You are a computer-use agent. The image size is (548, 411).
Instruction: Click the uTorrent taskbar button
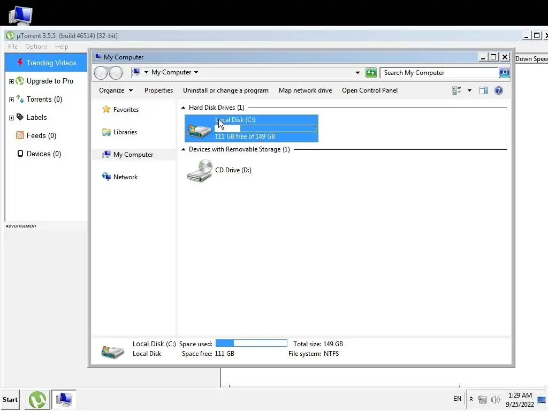(x=37, y=399)
